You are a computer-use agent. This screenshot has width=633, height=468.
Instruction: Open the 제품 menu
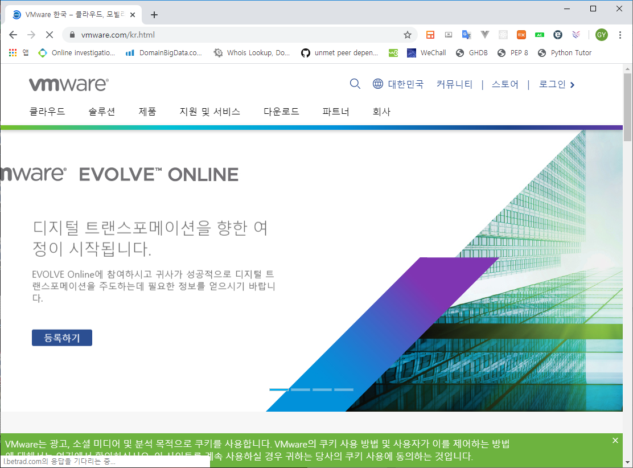click(147, 112)
